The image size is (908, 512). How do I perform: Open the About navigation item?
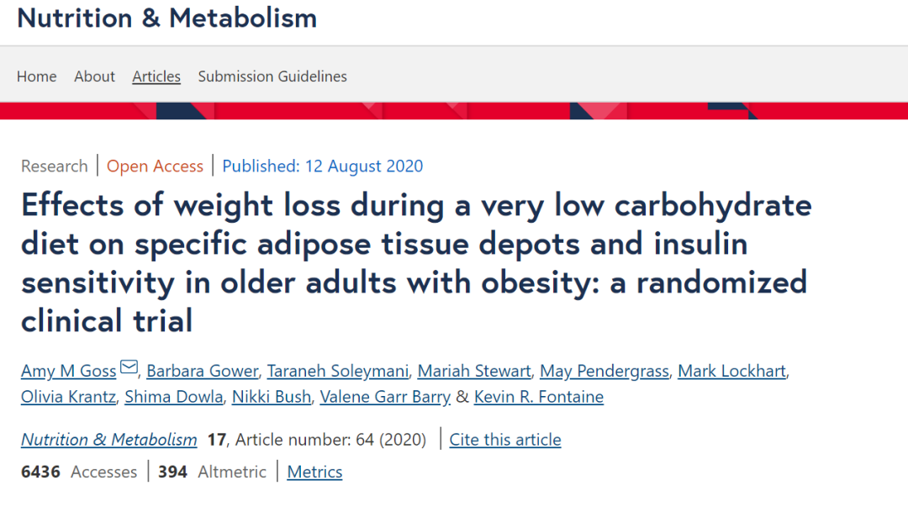94,77
